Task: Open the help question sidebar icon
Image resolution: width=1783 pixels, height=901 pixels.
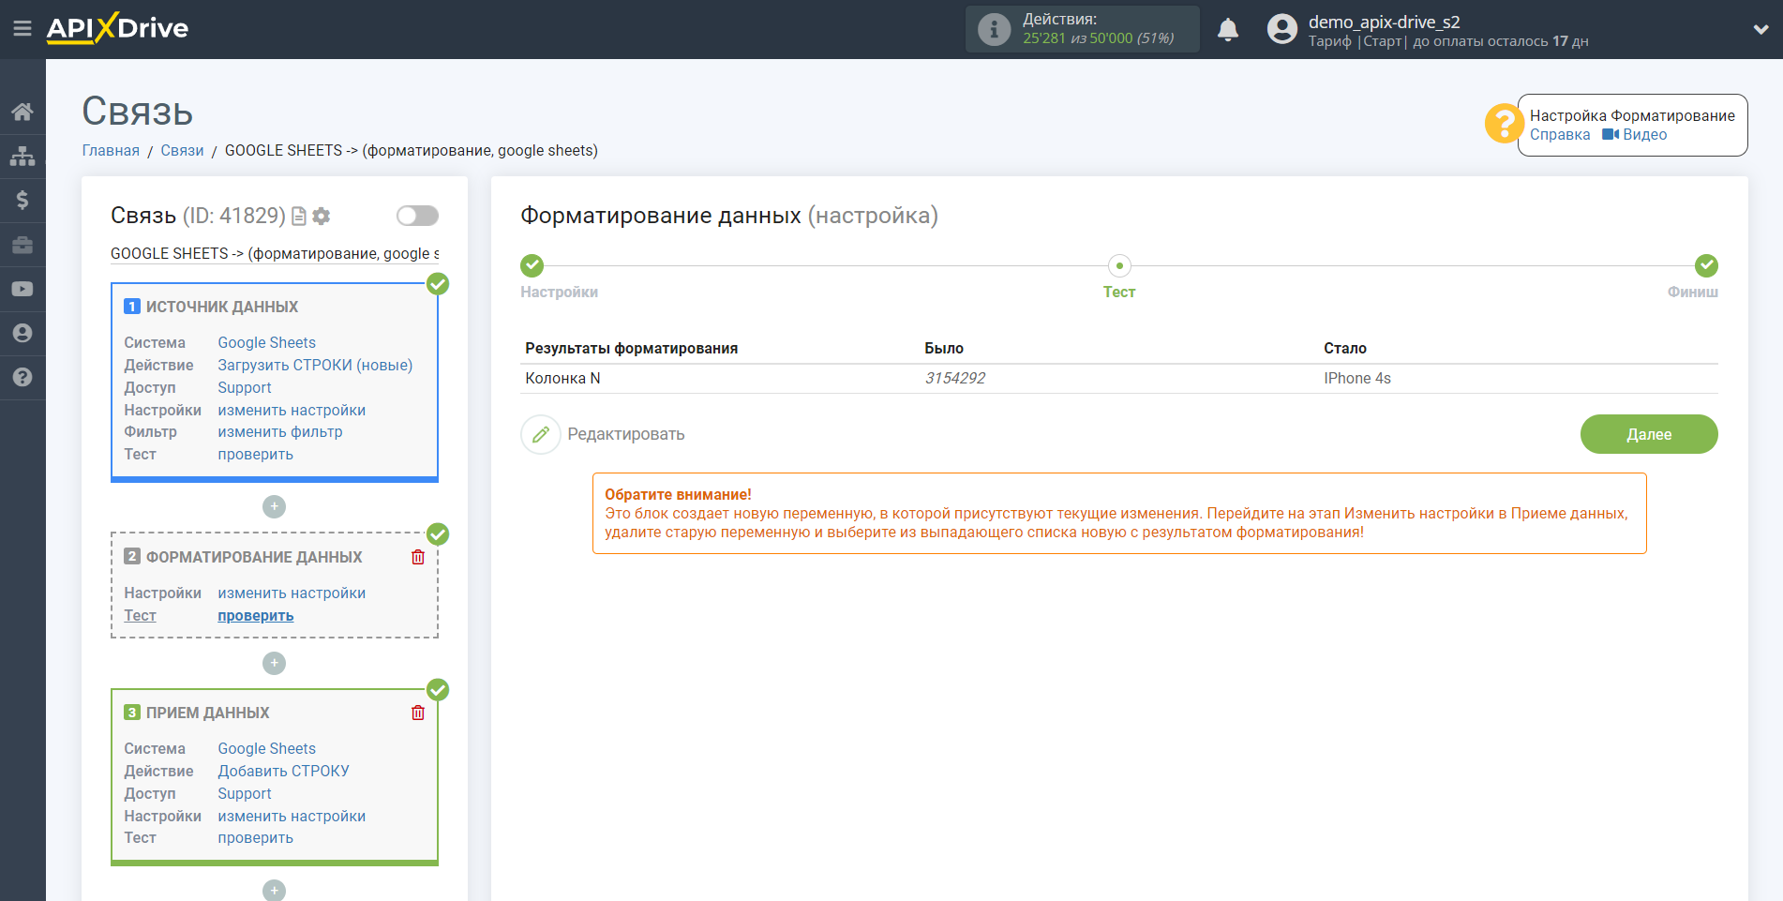Action: (22, 377)
